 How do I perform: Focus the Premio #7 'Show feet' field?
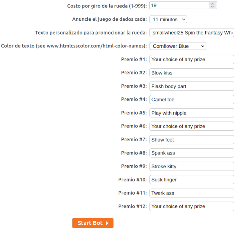(192, 140)
